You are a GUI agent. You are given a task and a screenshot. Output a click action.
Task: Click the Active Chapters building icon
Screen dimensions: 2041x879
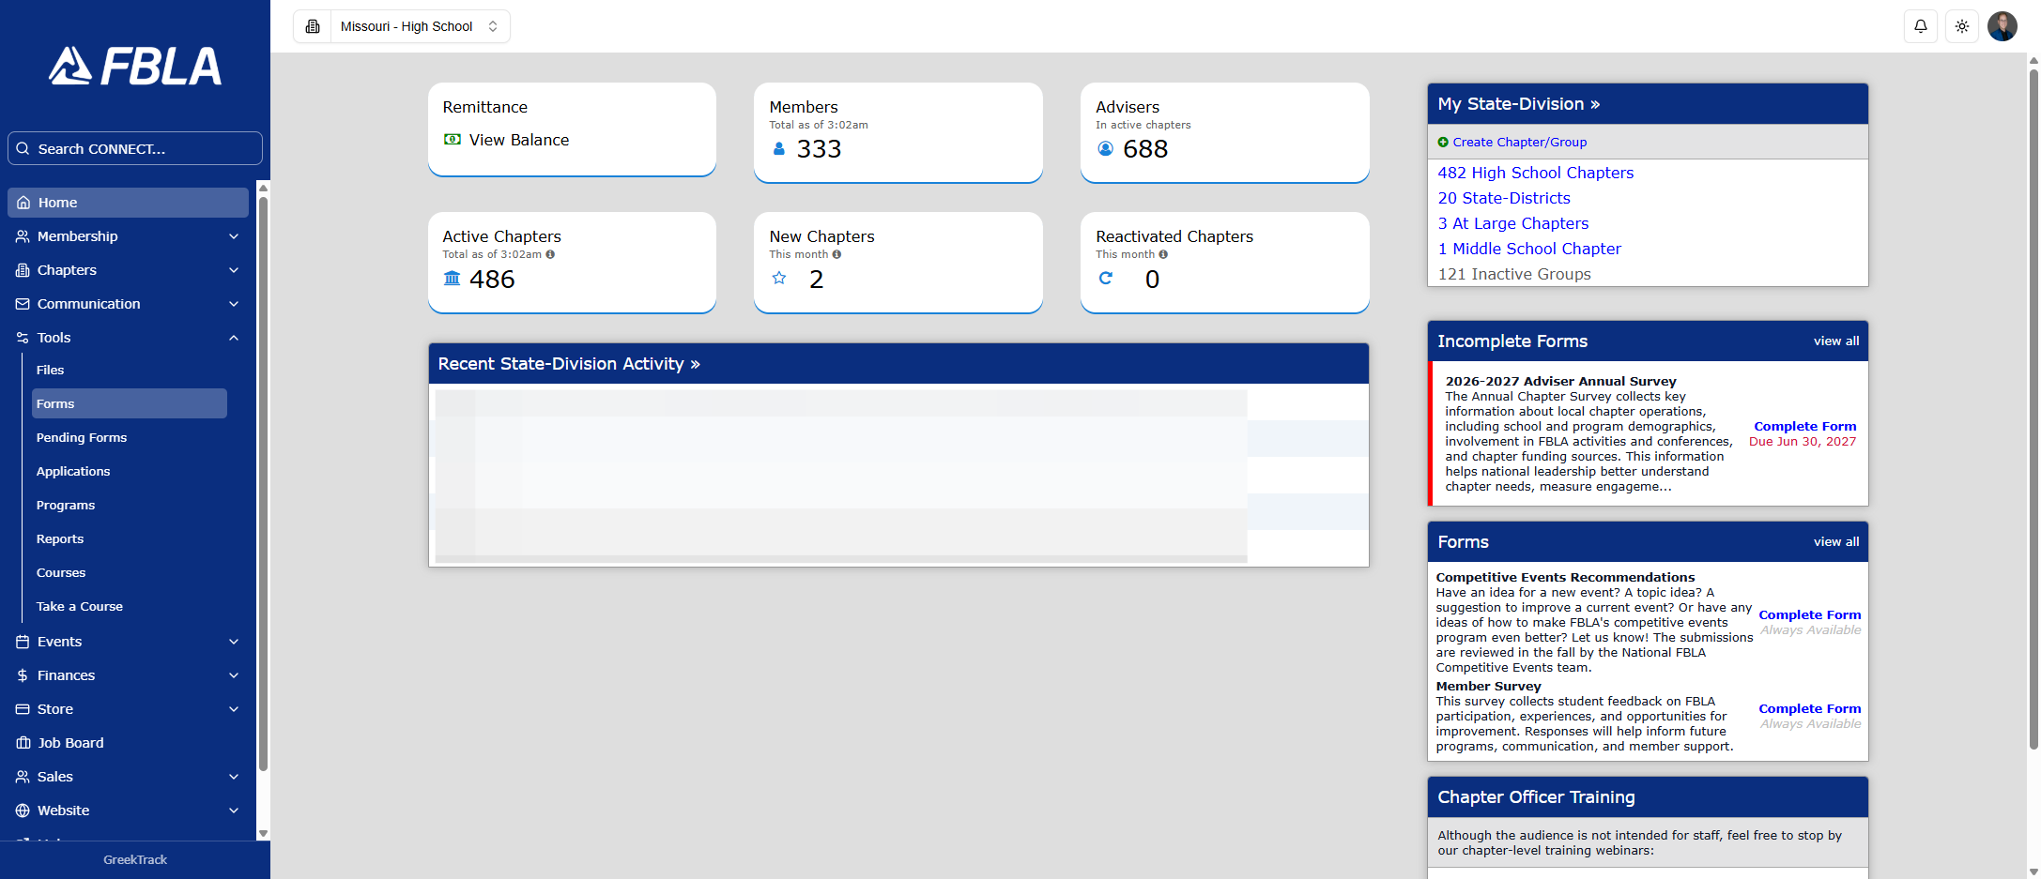[452, 279]
